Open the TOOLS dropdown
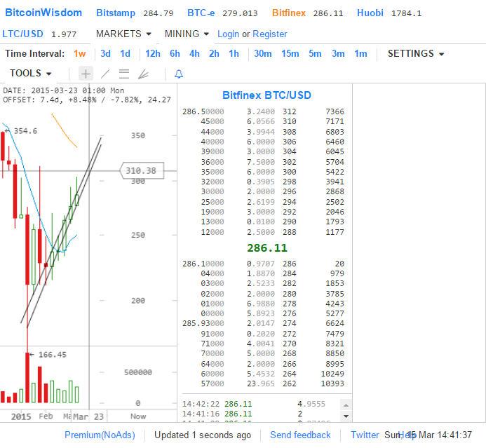Screen dimensions: 486x448 [30, 74]
